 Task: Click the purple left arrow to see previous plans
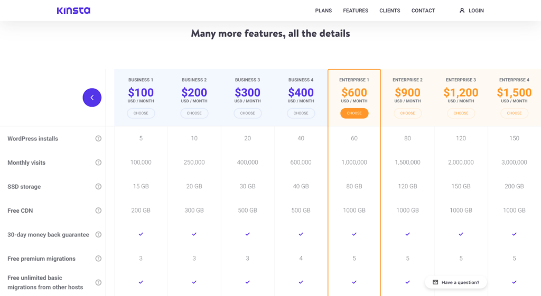(92, 98)
